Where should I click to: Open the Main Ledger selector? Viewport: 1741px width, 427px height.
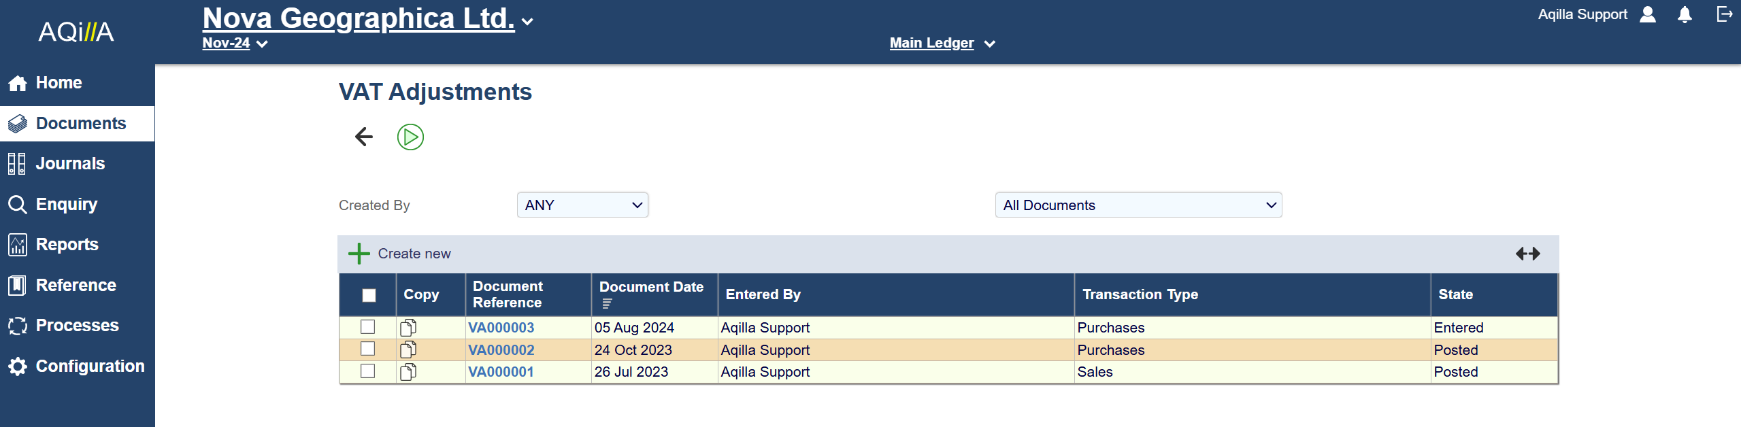pyautogui.click(x=942, y=44)
